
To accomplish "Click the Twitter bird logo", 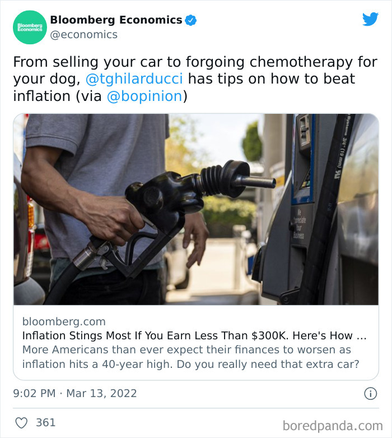I will pyautogui.click(x=370, y=19).
